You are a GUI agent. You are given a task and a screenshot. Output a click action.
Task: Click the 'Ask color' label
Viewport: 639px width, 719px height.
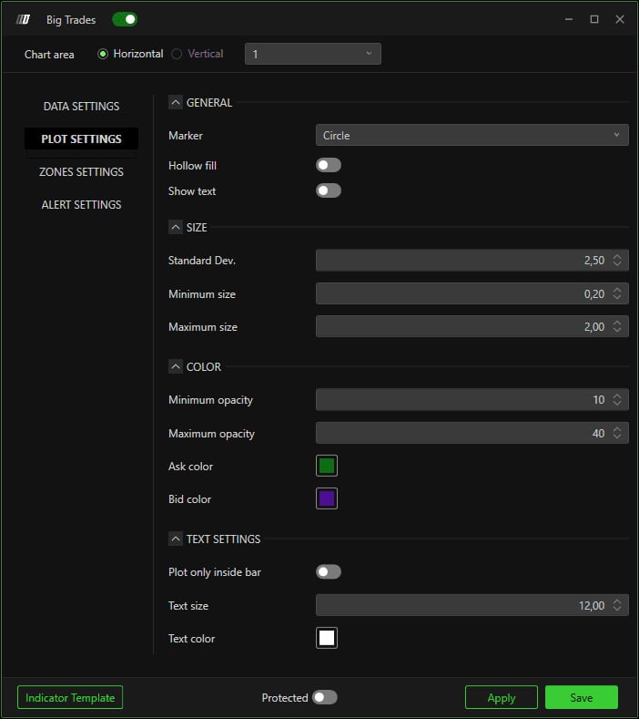tap(190, 467)
